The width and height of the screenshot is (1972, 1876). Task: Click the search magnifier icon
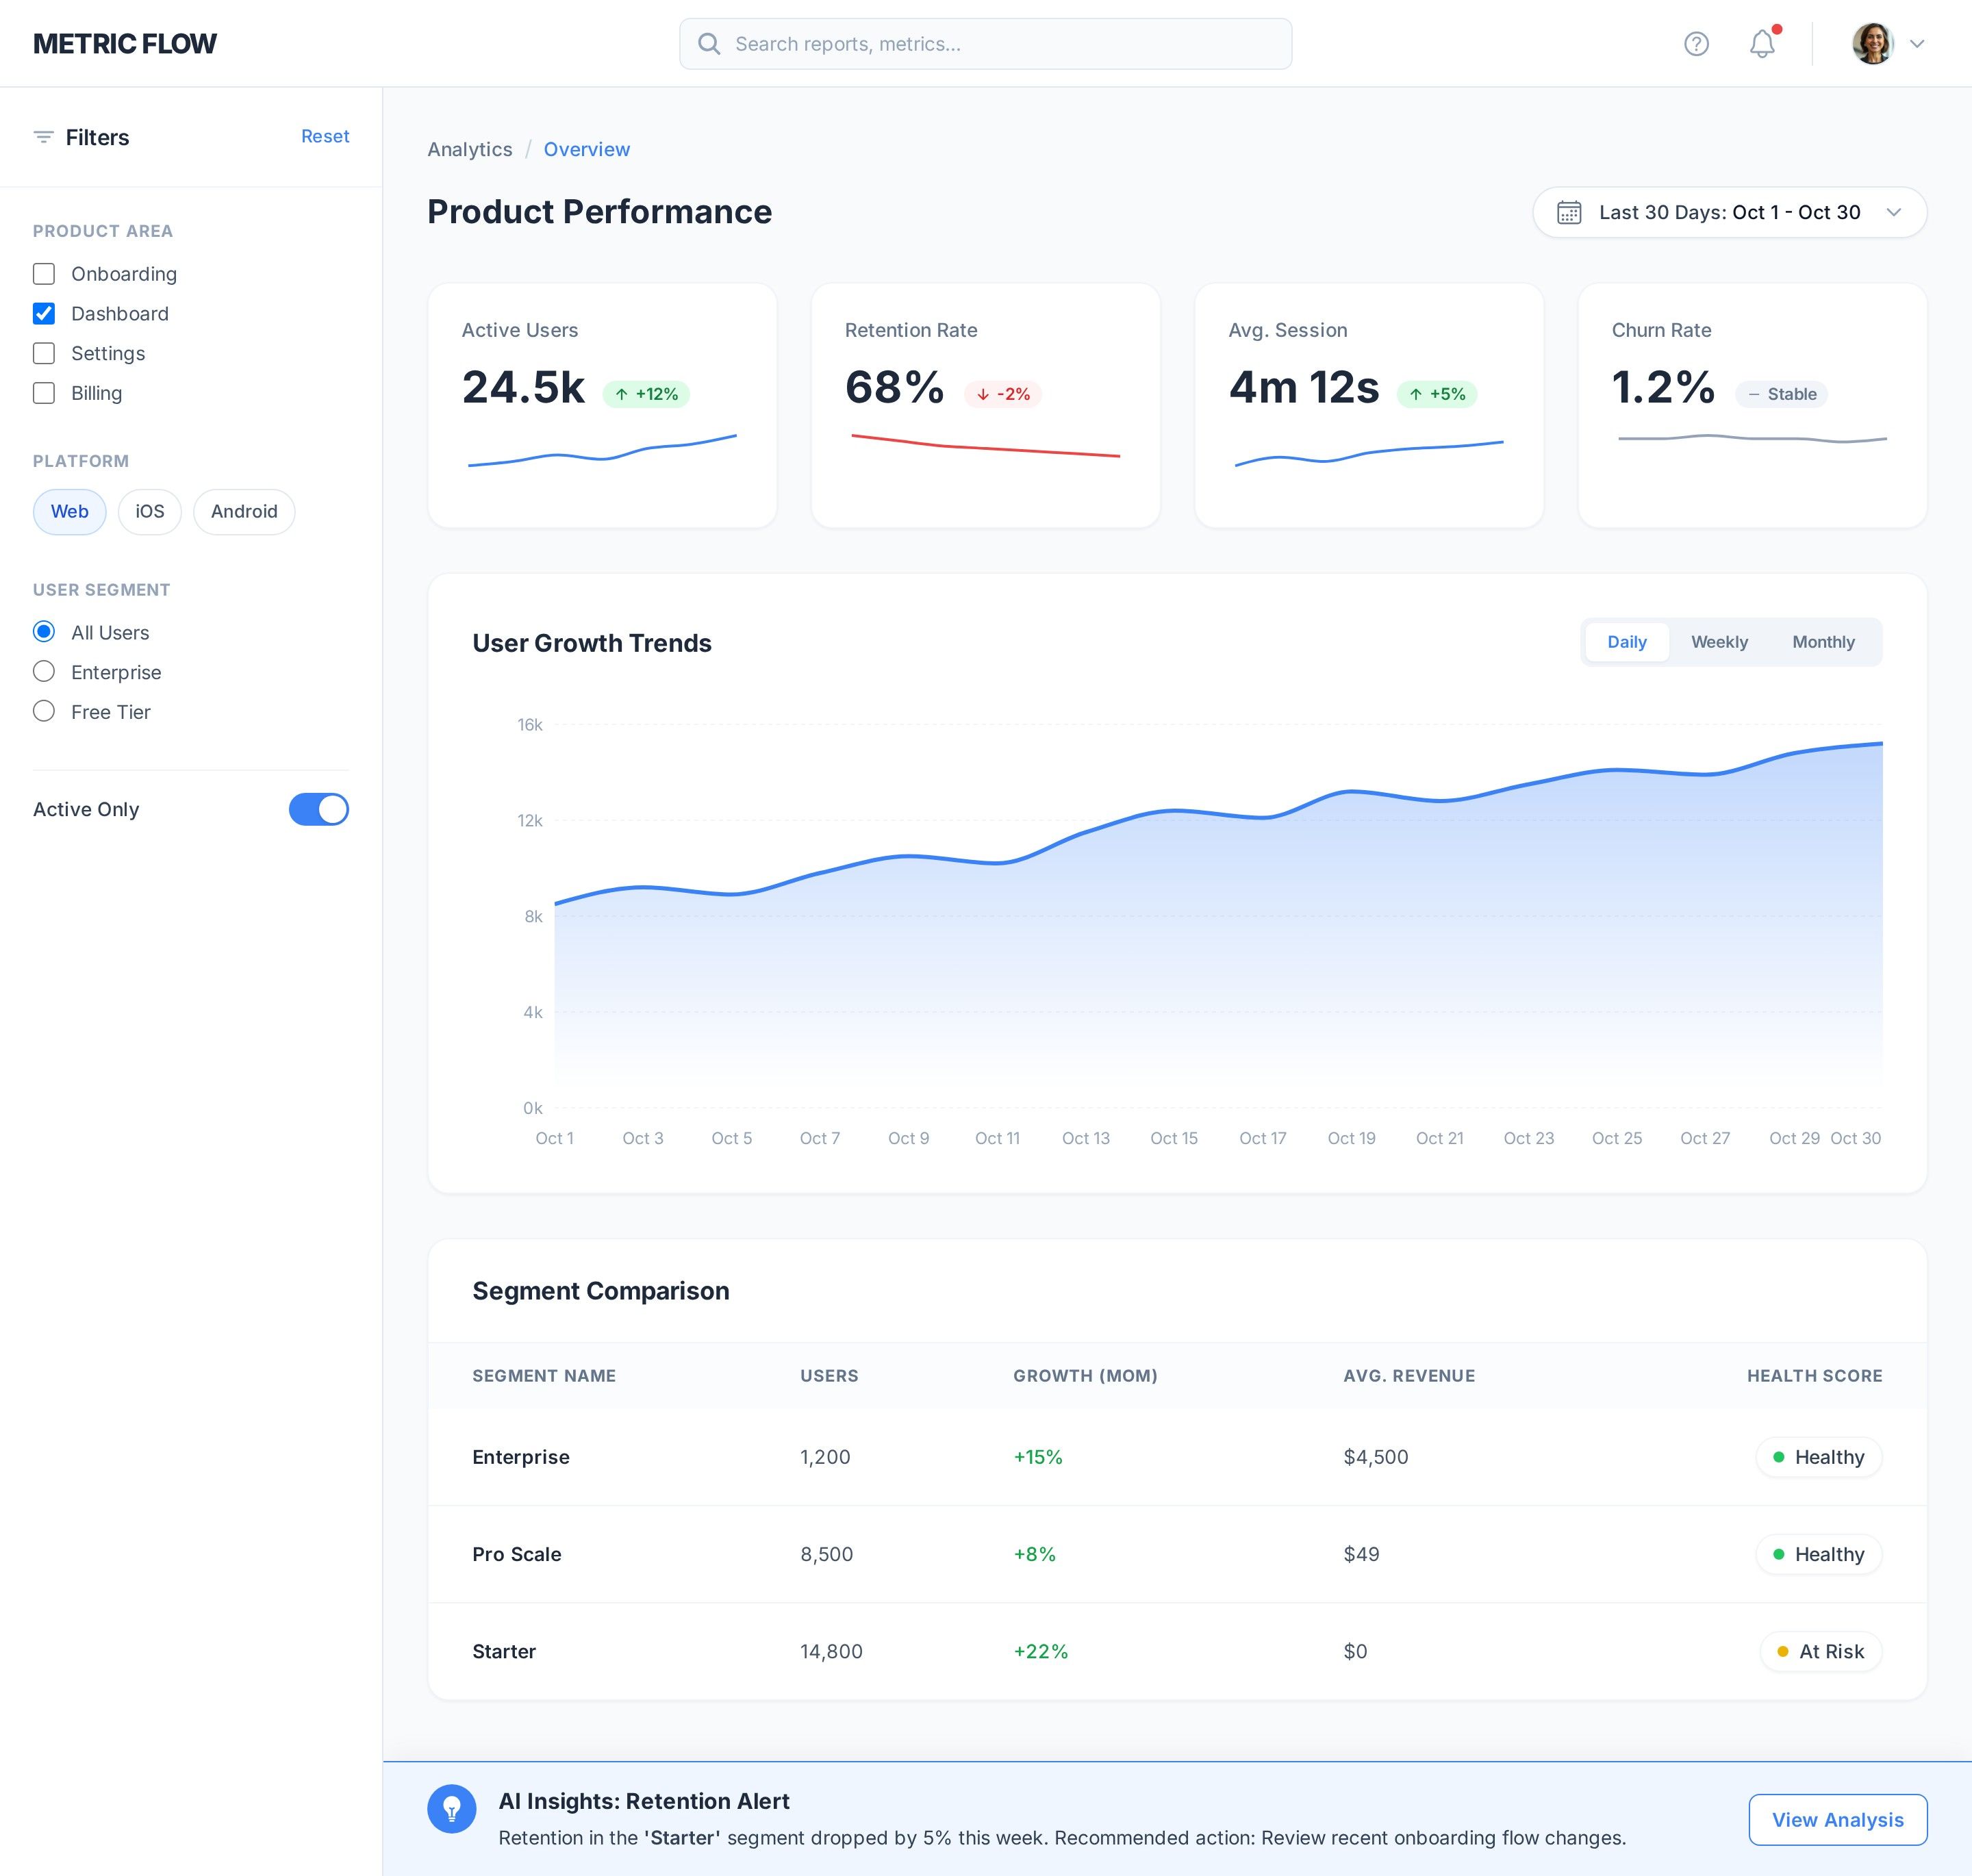click(709, 44)
